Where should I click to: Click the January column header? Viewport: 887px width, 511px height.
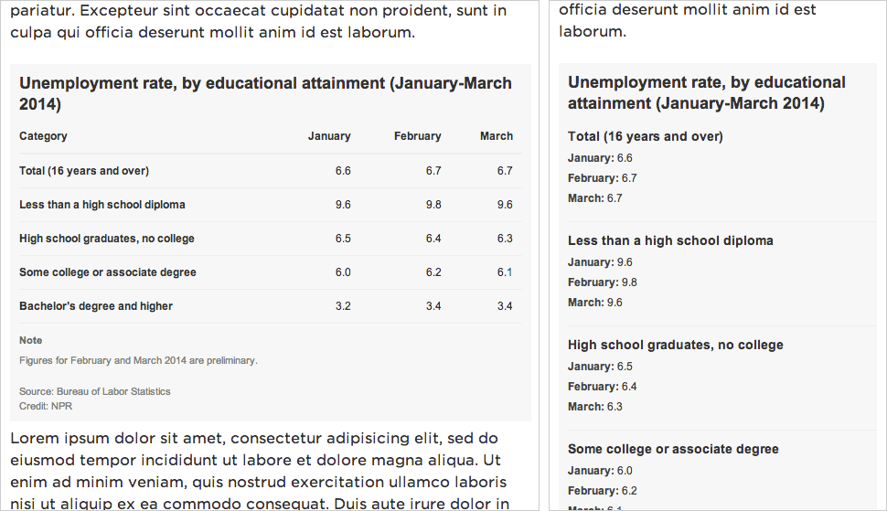tap(329, 136)
